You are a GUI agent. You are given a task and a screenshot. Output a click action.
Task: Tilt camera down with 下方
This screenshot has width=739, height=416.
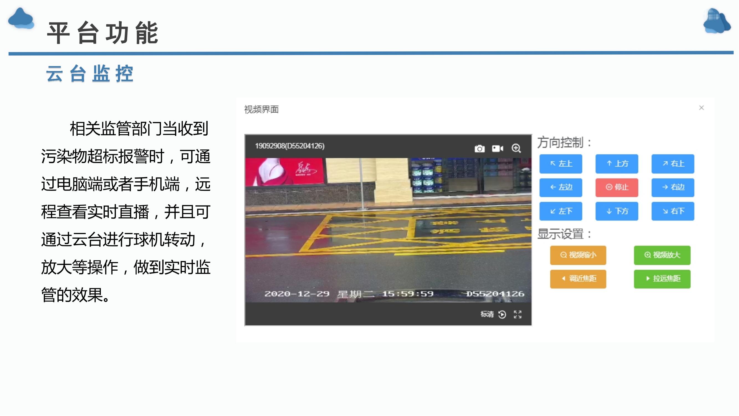tap(617, 211)
